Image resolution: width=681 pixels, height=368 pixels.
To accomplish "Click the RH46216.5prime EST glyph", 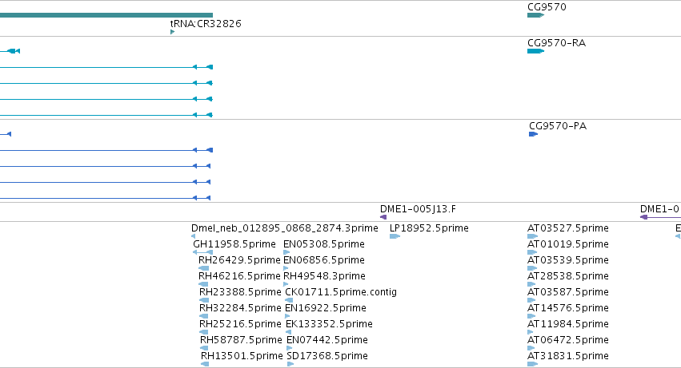I will point(204,284).
